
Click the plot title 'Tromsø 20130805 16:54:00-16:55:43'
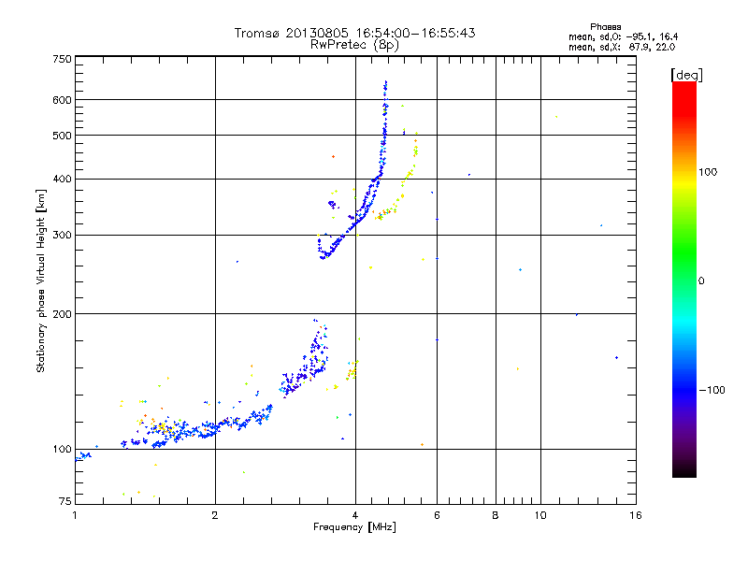coord(354,33)
